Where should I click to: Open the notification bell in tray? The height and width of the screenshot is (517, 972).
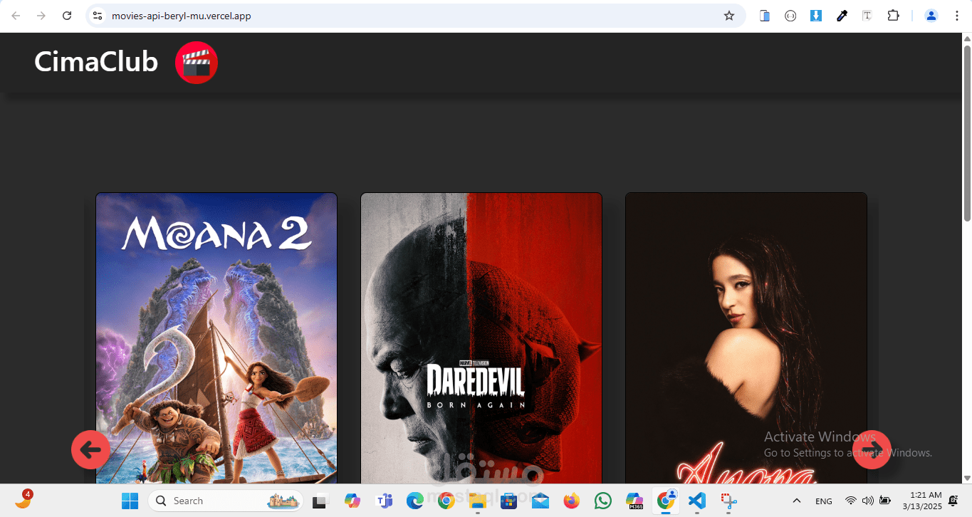point(953,501)
